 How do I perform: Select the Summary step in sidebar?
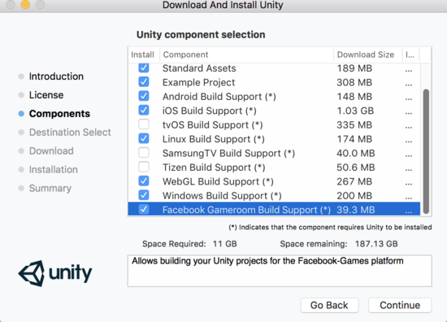pyautogui.click(x=50, y=188)
